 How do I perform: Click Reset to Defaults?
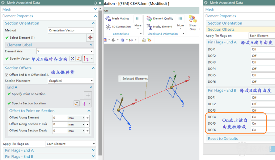tap(223, 139)
